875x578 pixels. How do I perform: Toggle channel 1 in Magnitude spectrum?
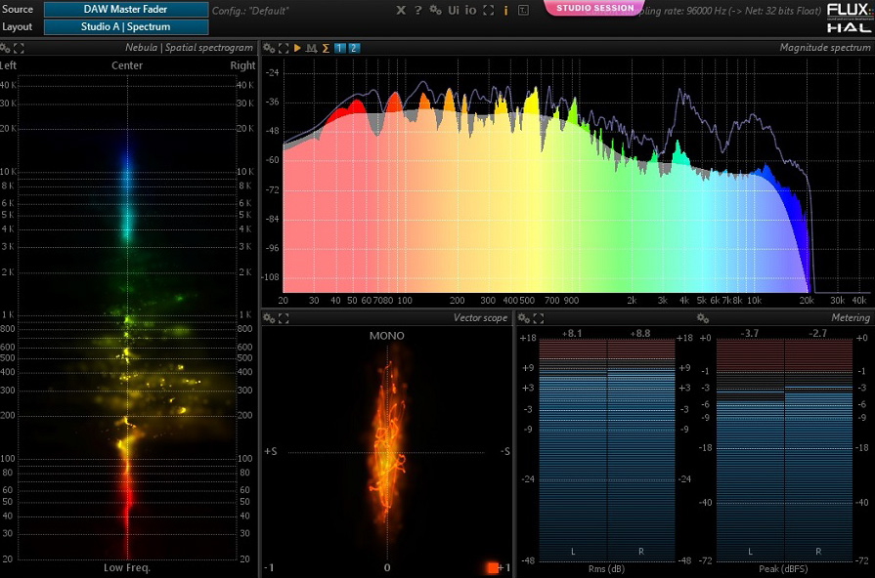point(339,48)
